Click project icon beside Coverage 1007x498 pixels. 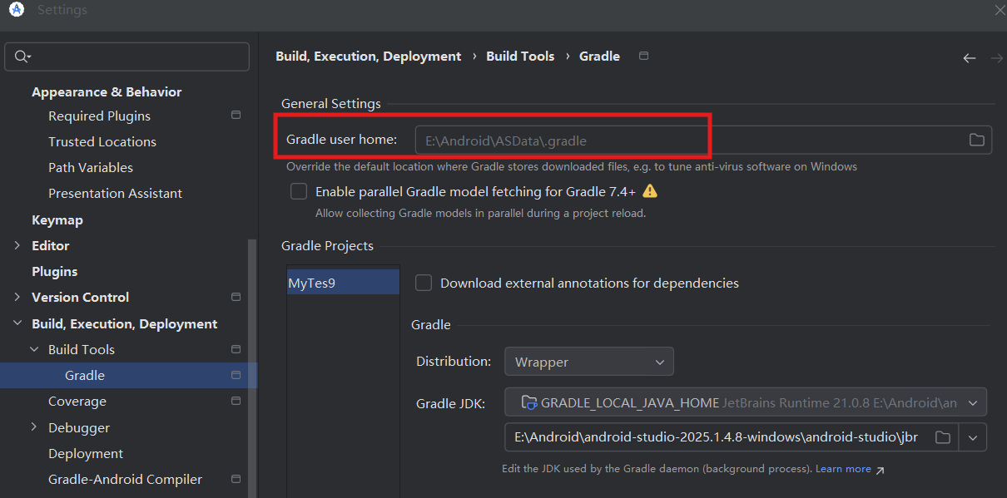[236, 401]
